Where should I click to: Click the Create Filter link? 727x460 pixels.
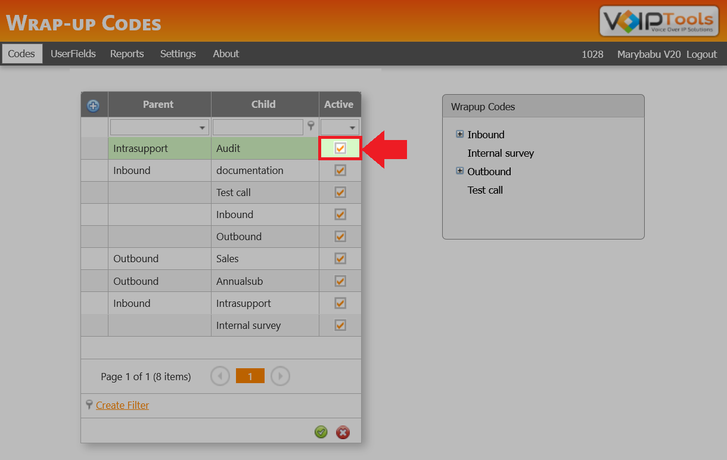[x=122, y=405]
